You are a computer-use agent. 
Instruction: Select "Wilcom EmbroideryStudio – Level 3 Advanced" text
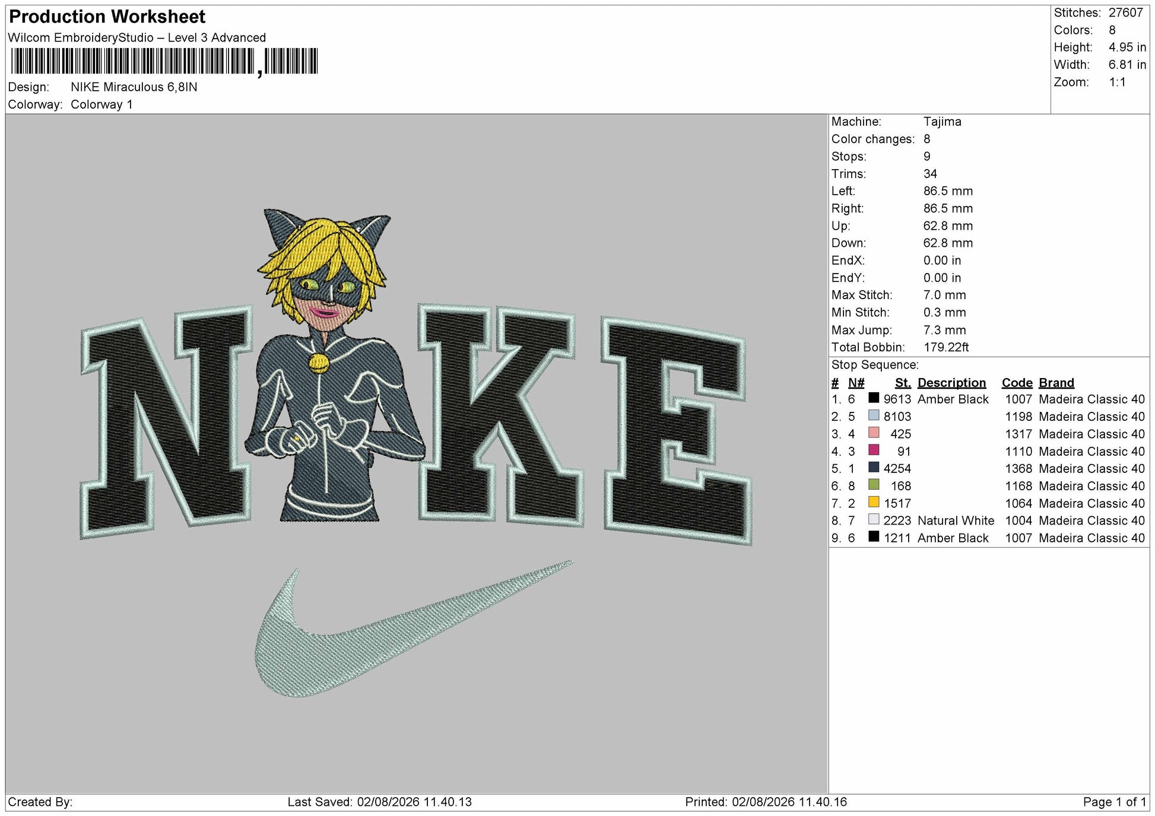coord(137,37)
